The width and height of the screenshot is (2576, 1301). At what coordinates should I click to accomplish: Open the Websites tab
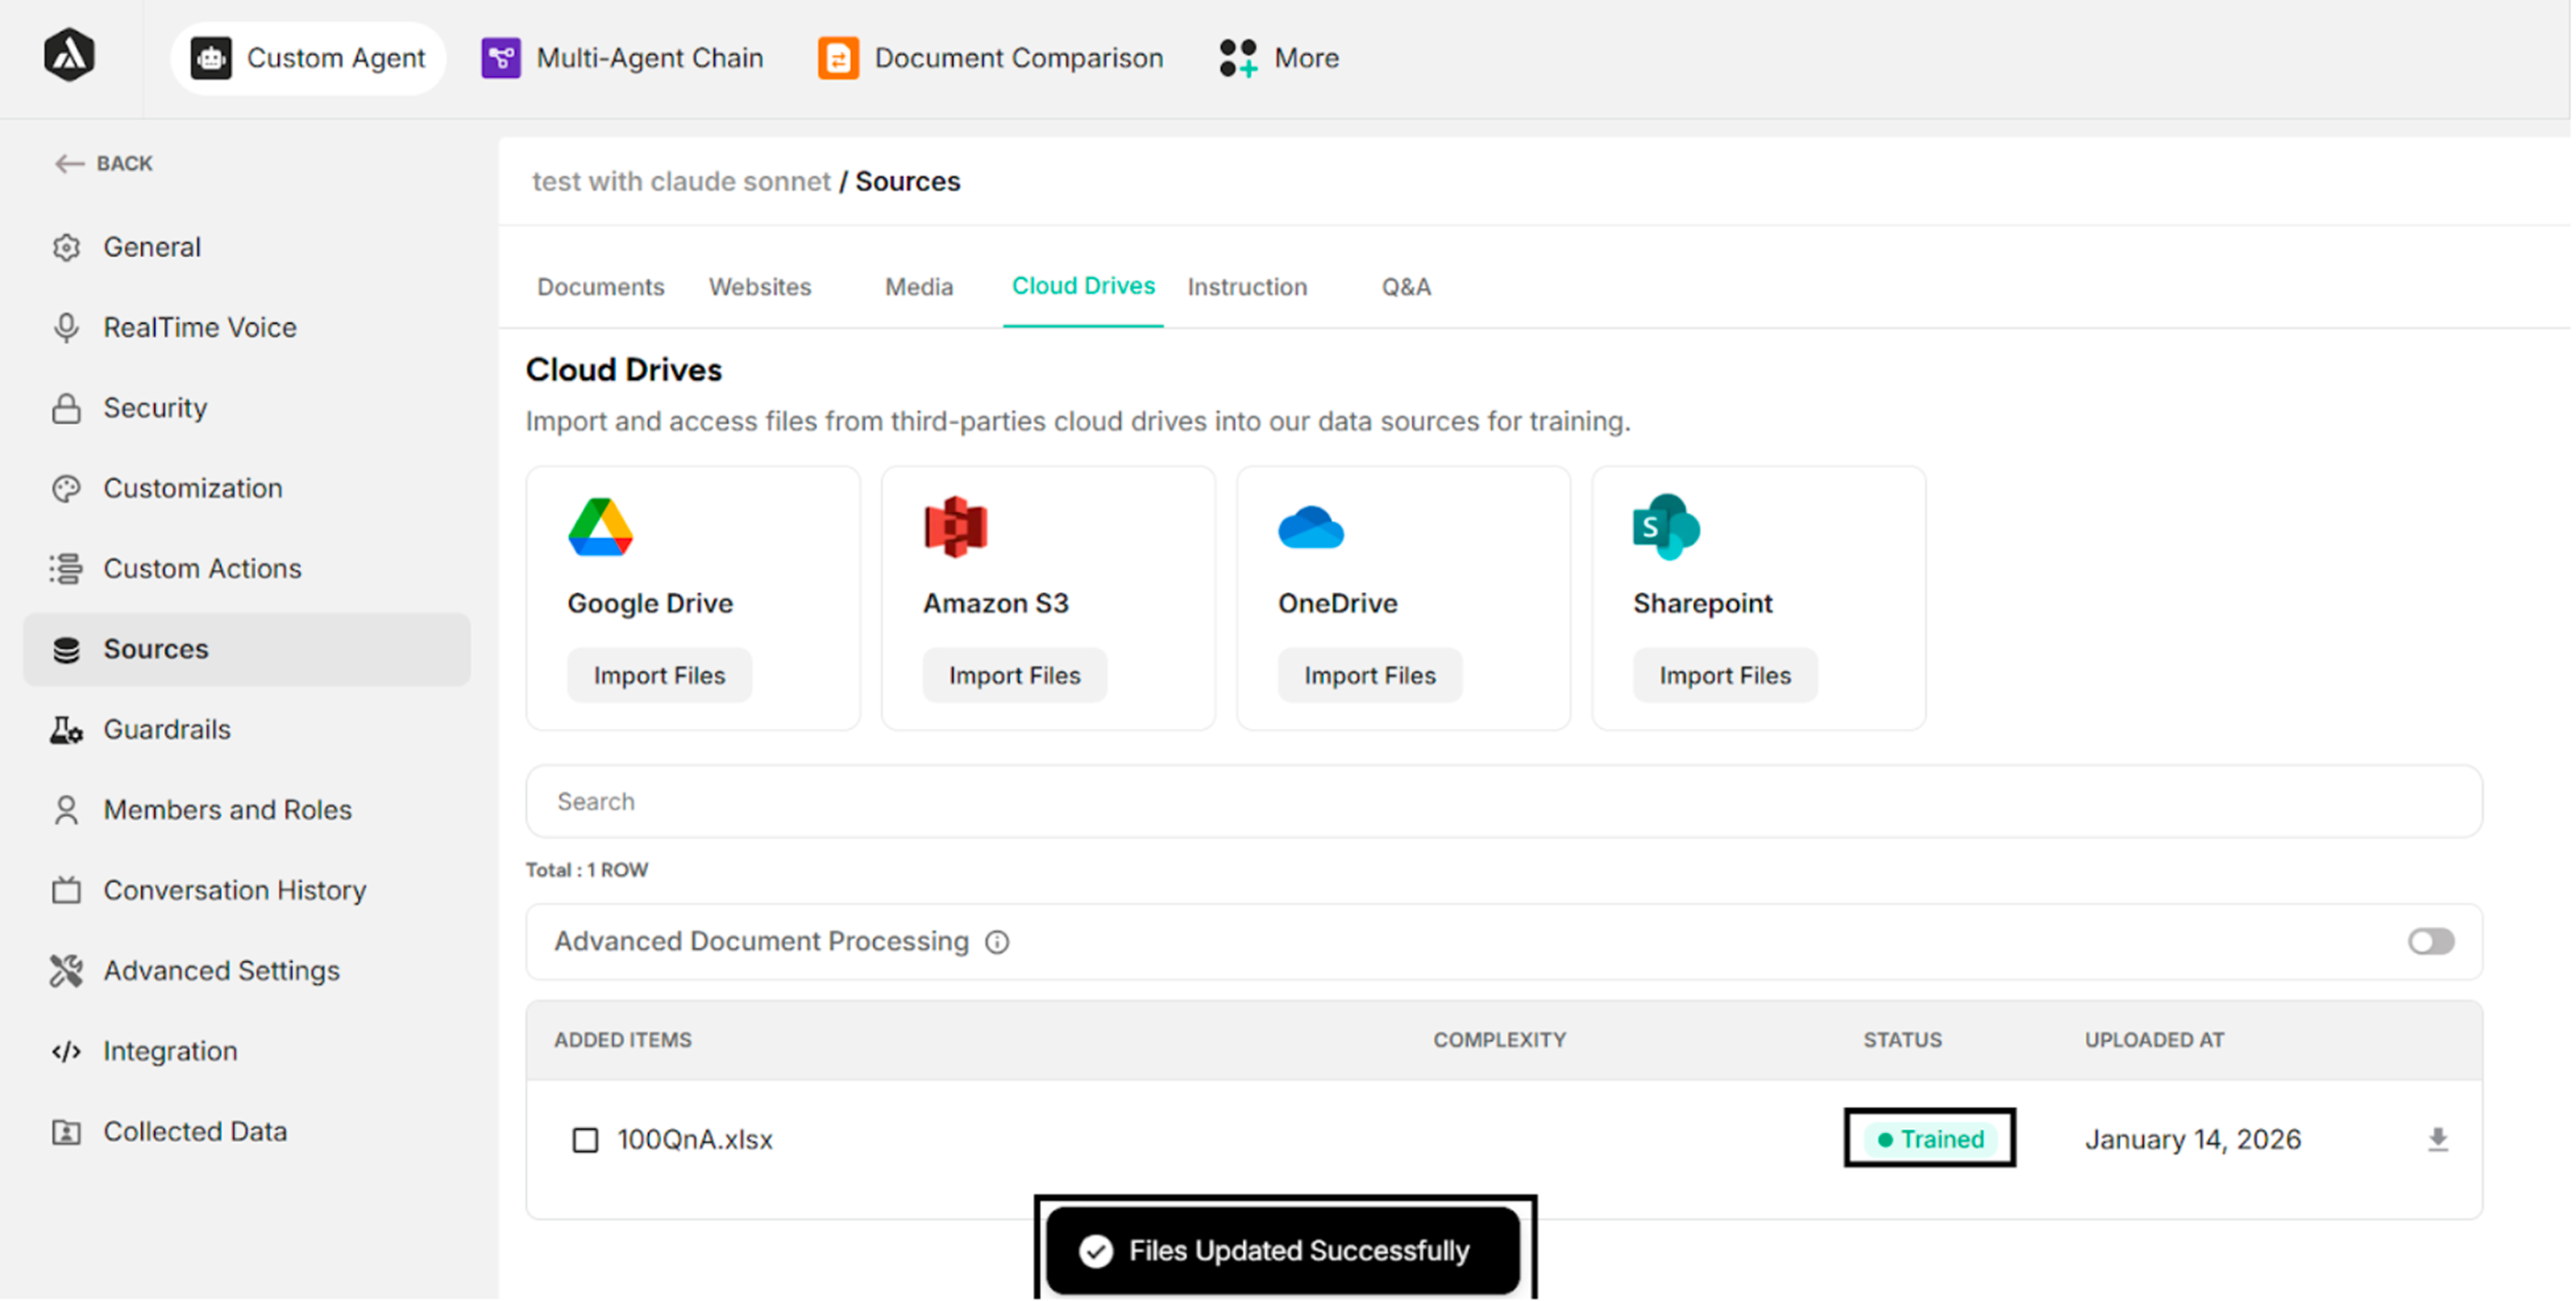[760, 287]
